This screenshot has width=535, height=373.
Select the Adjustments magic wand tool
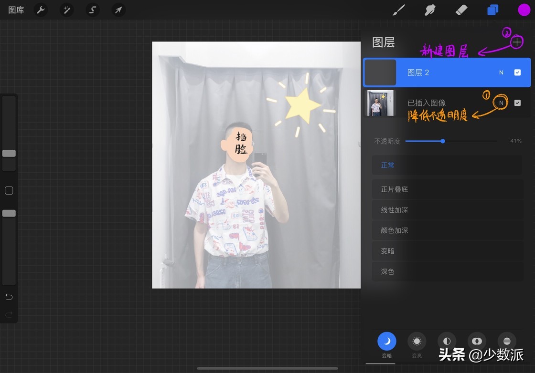[66, 10]
